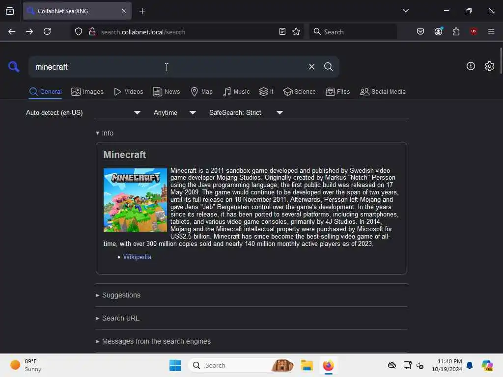
Task: Open a new browser tab
Action: click(142, 11)
